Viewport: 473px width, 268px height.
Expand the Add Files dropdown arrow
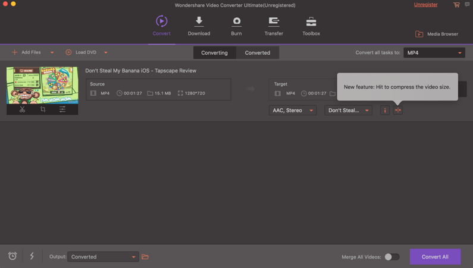click(52, 52)
